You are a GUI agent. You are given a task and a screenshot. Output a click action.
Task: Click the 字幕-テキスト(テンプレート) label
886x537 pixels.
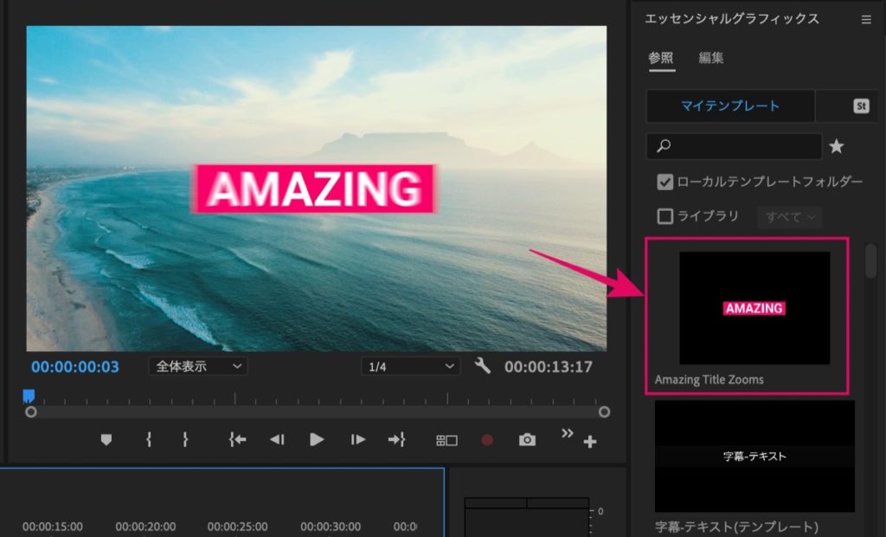tap(737, 527)
